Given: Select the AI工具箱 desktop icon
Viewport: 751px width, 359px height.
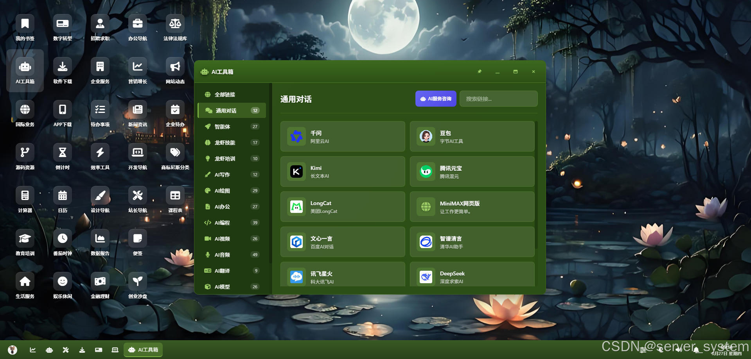Looking at the screenshot, I should coord(25,71).
